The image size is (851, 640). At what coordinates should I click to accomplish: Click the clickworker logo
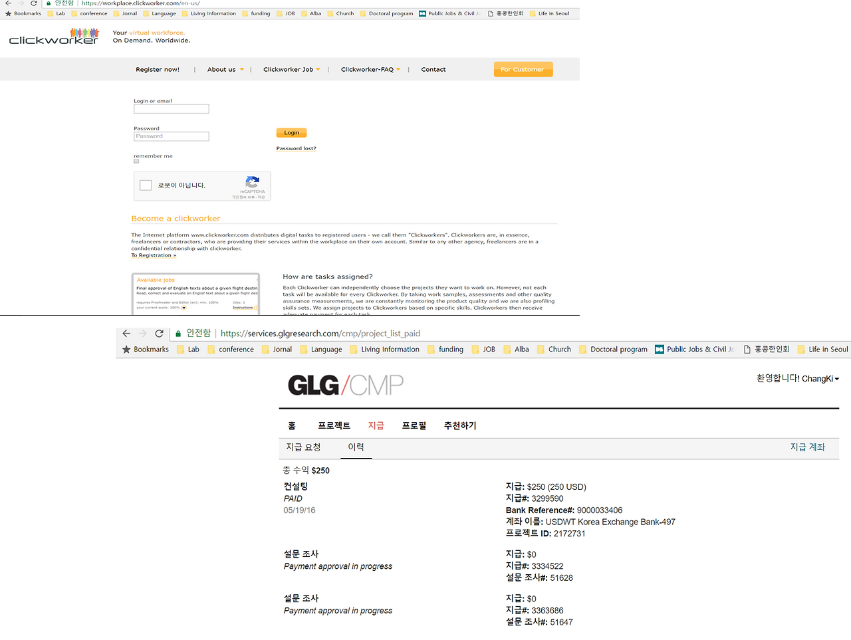[x=54, y=37]
